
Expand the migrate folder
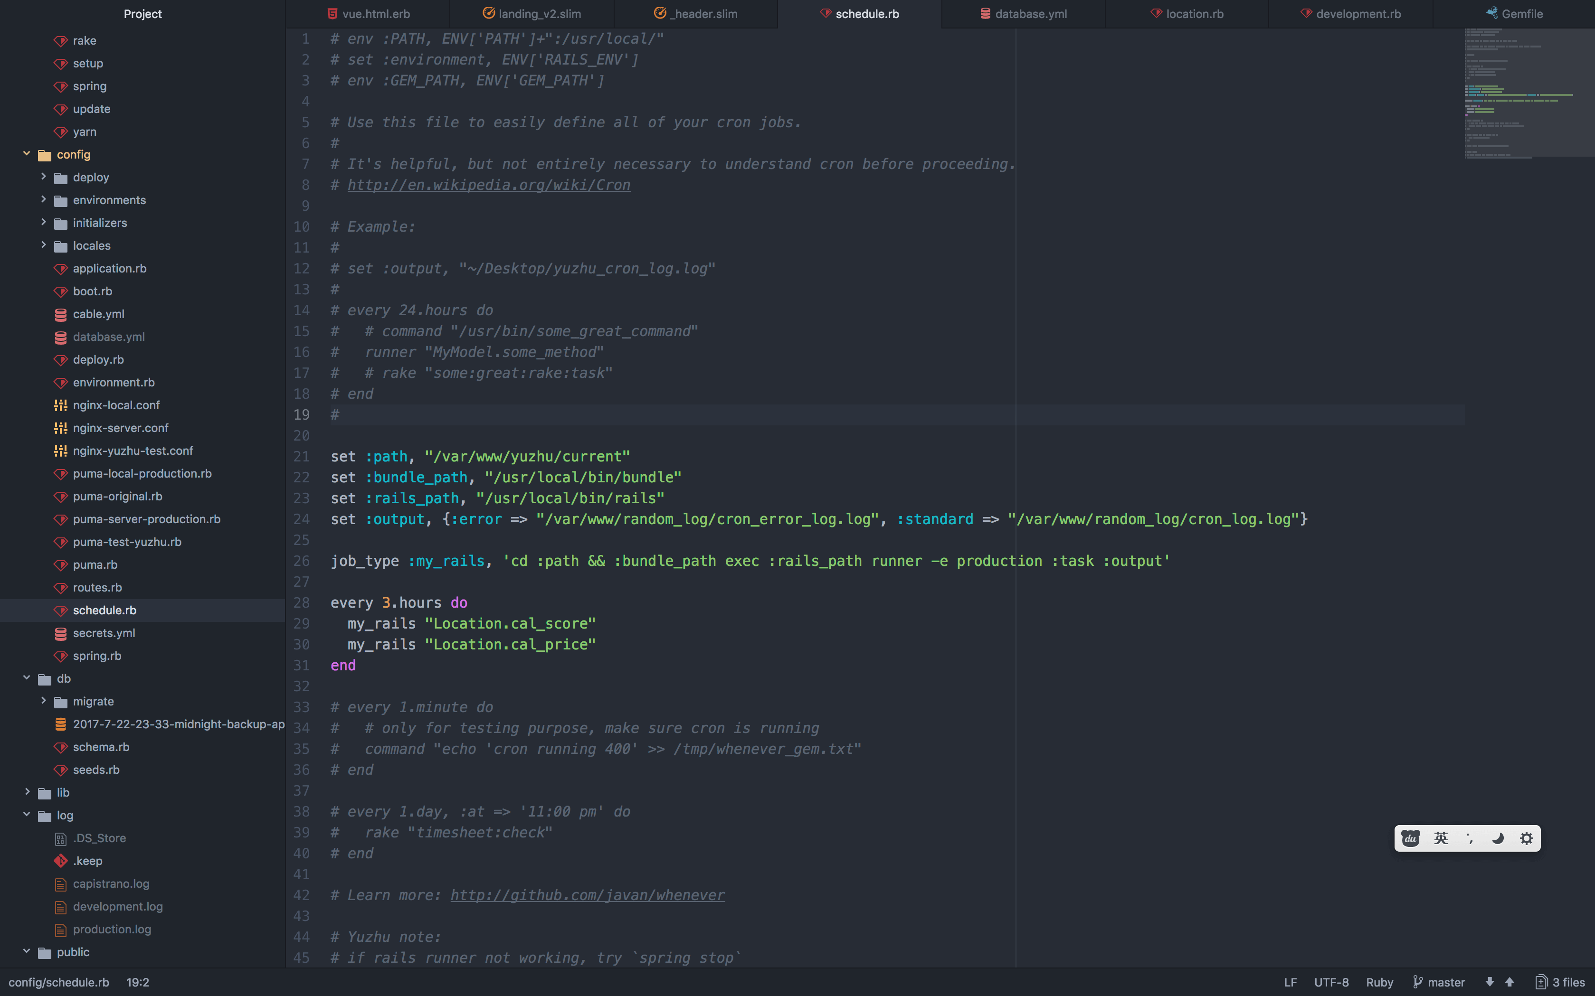(44, 701)
